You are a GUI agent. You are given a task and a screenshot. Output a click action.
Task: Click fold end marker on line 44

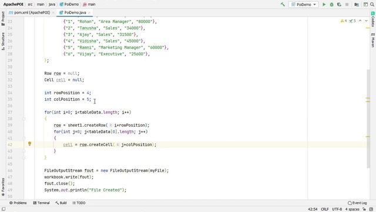(24, 158)
